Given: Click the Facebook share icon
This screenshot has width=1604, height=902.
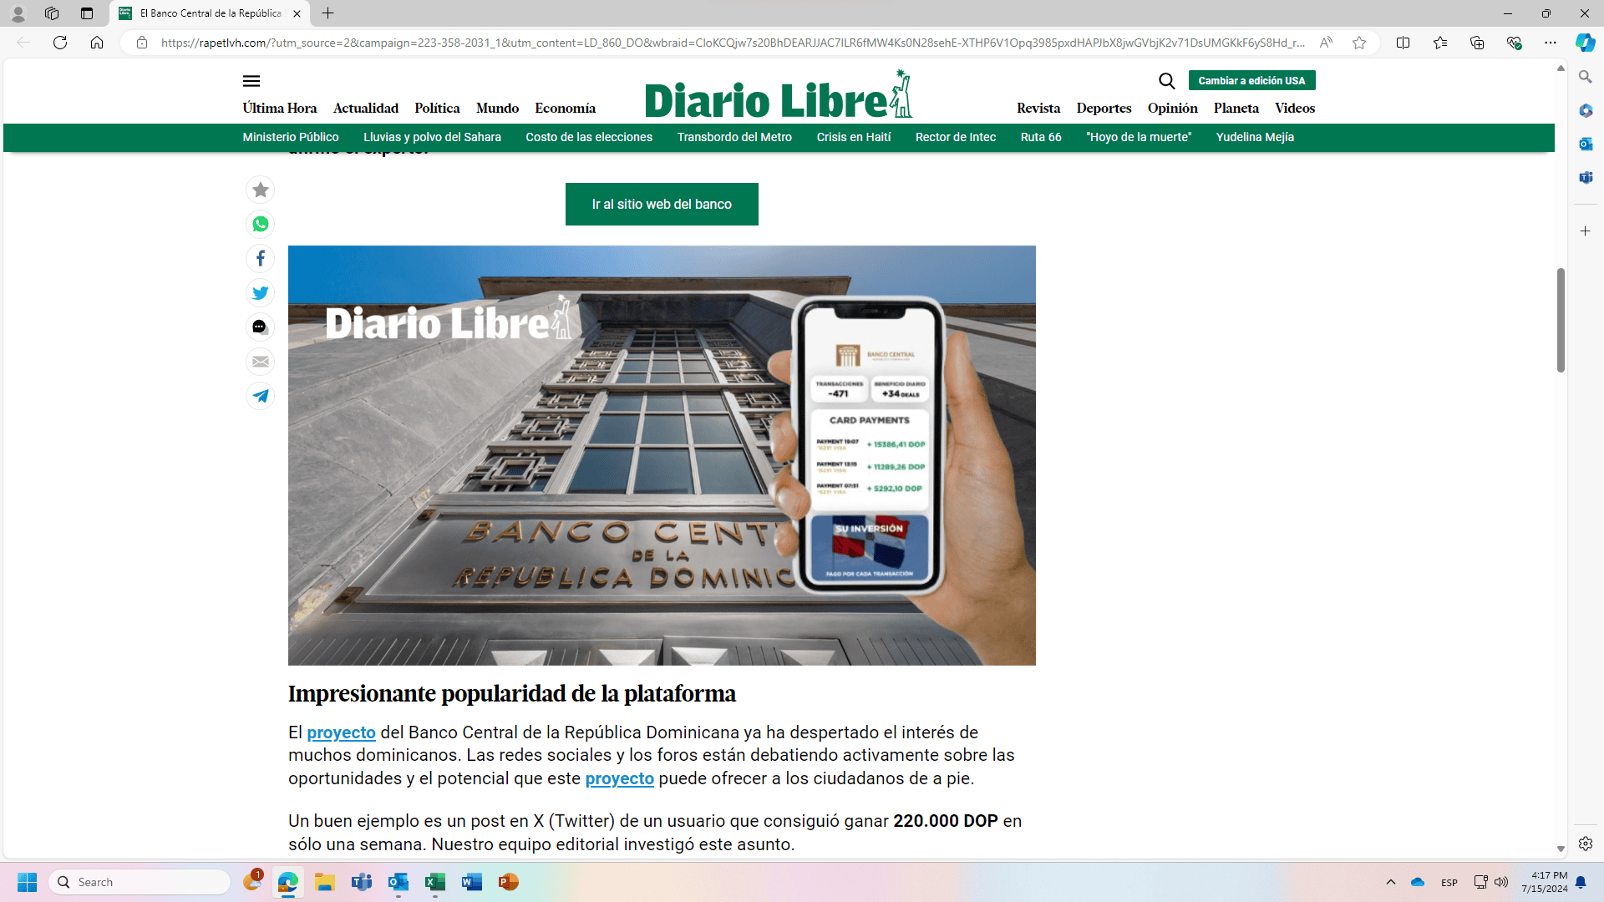Looking at the screenshot, I should coord(260,258).
